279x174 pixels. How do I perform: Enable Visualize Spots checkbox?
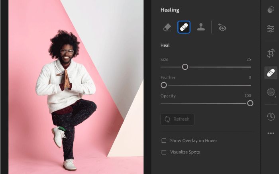click(164, 152)
